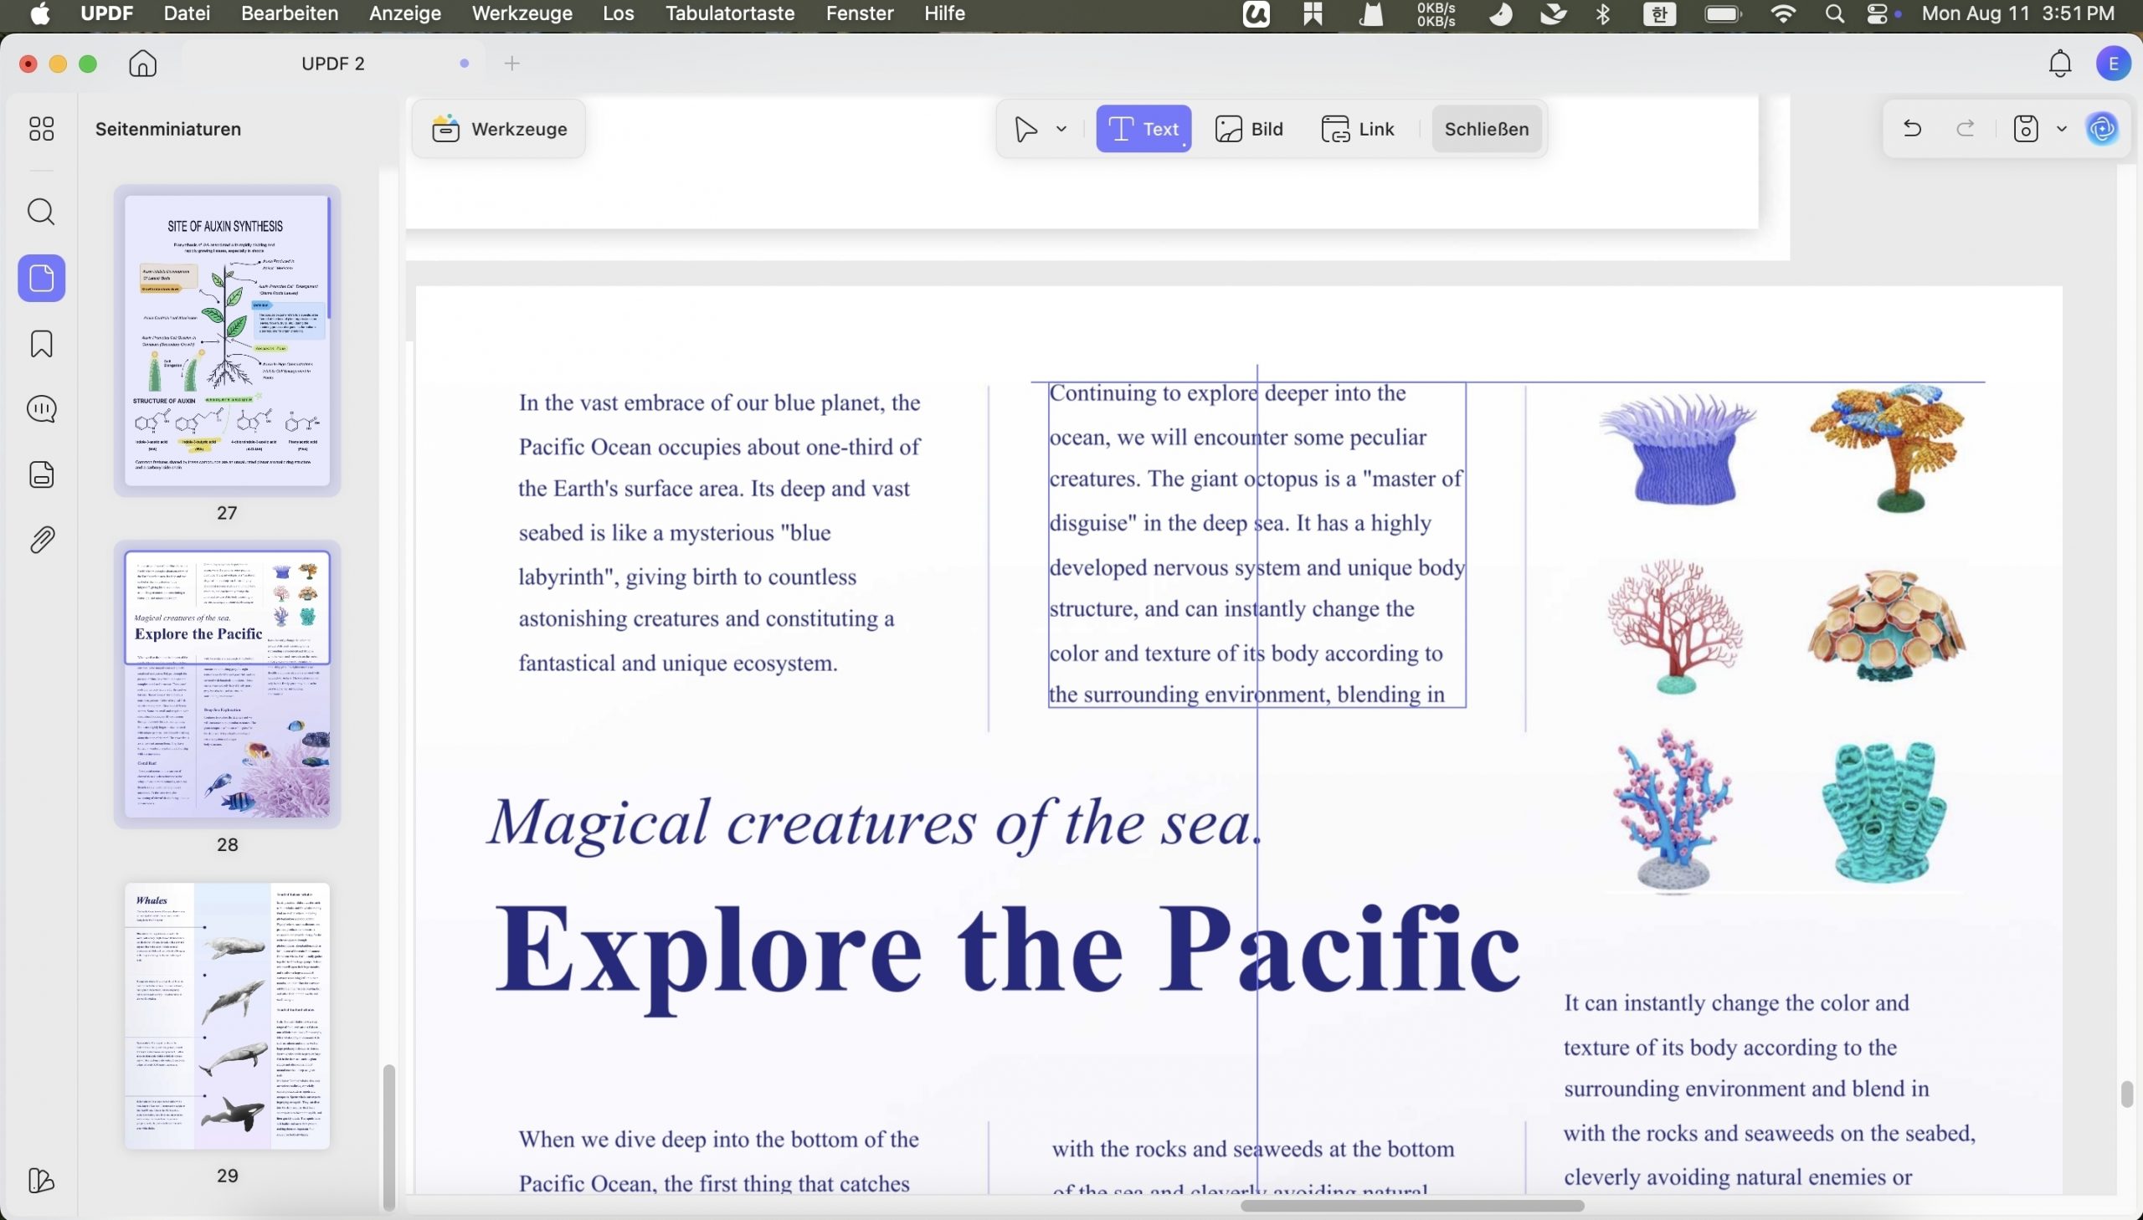
Task: Open the form fields panel icon
Action: (41, 474)
